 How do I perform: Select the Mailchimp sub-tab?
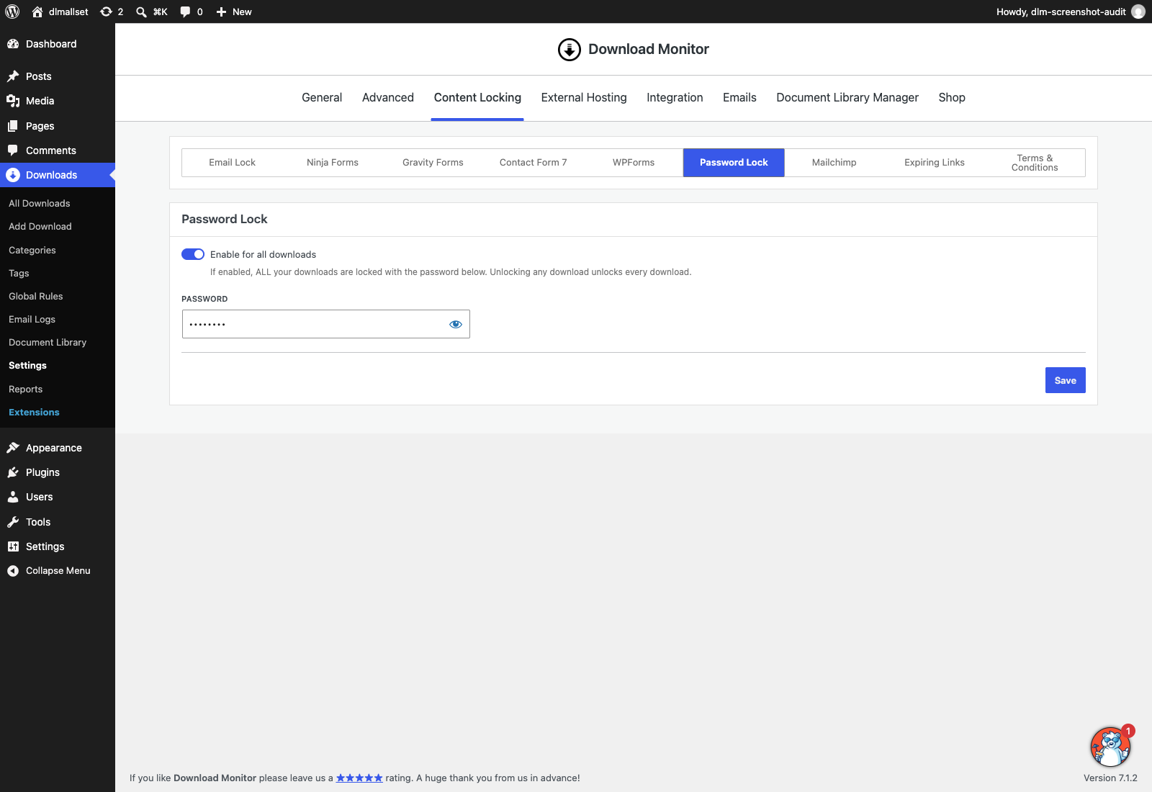coord(834,163)
